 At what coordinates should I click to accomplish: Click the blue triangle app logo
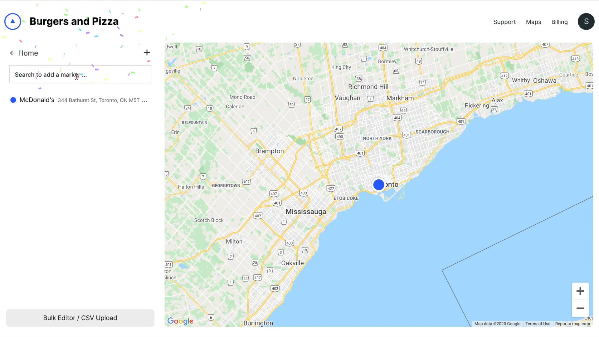click(x=13, y=22)
